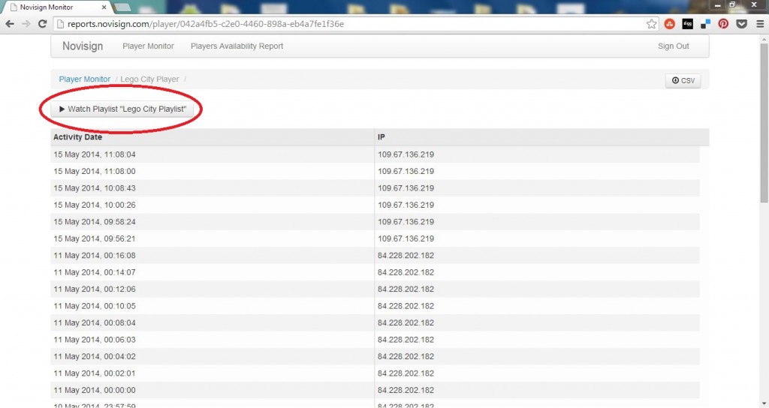The height and width of the screenshot is (408, 769).
Task: Open the Pinterest extension icon
Action: click(723, 23)
